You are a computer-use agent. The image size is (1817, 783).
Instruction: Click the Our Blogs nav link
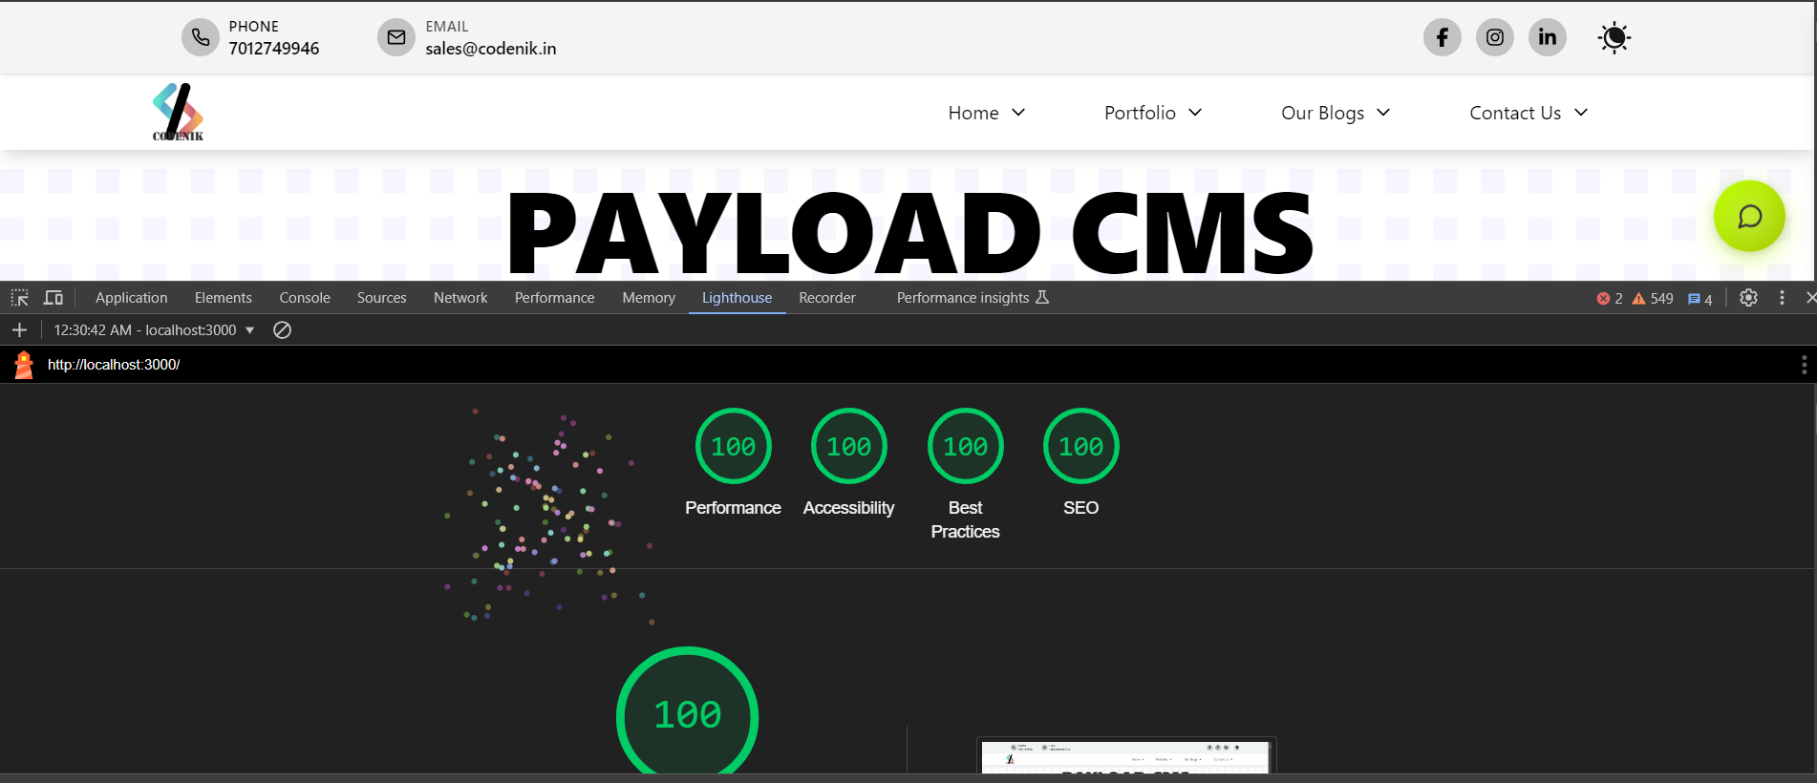coord(1322,113)
